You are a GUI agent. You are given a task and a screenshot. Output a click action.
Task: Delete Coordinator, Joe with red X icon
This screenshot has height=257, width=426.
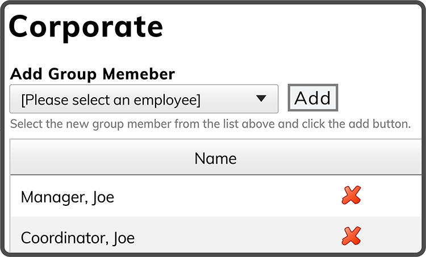[x=351, y=236]
